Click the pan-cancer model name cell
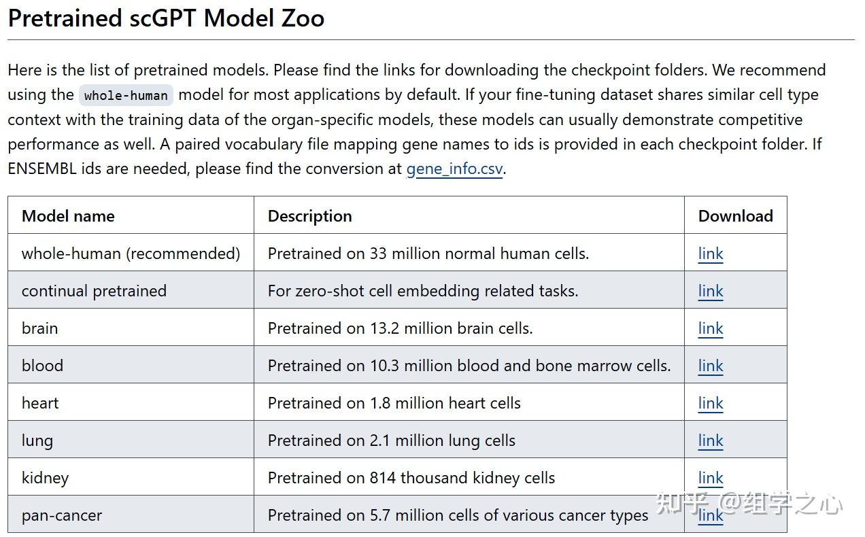This screenshot has width=865, height=537. coord(62,515)
